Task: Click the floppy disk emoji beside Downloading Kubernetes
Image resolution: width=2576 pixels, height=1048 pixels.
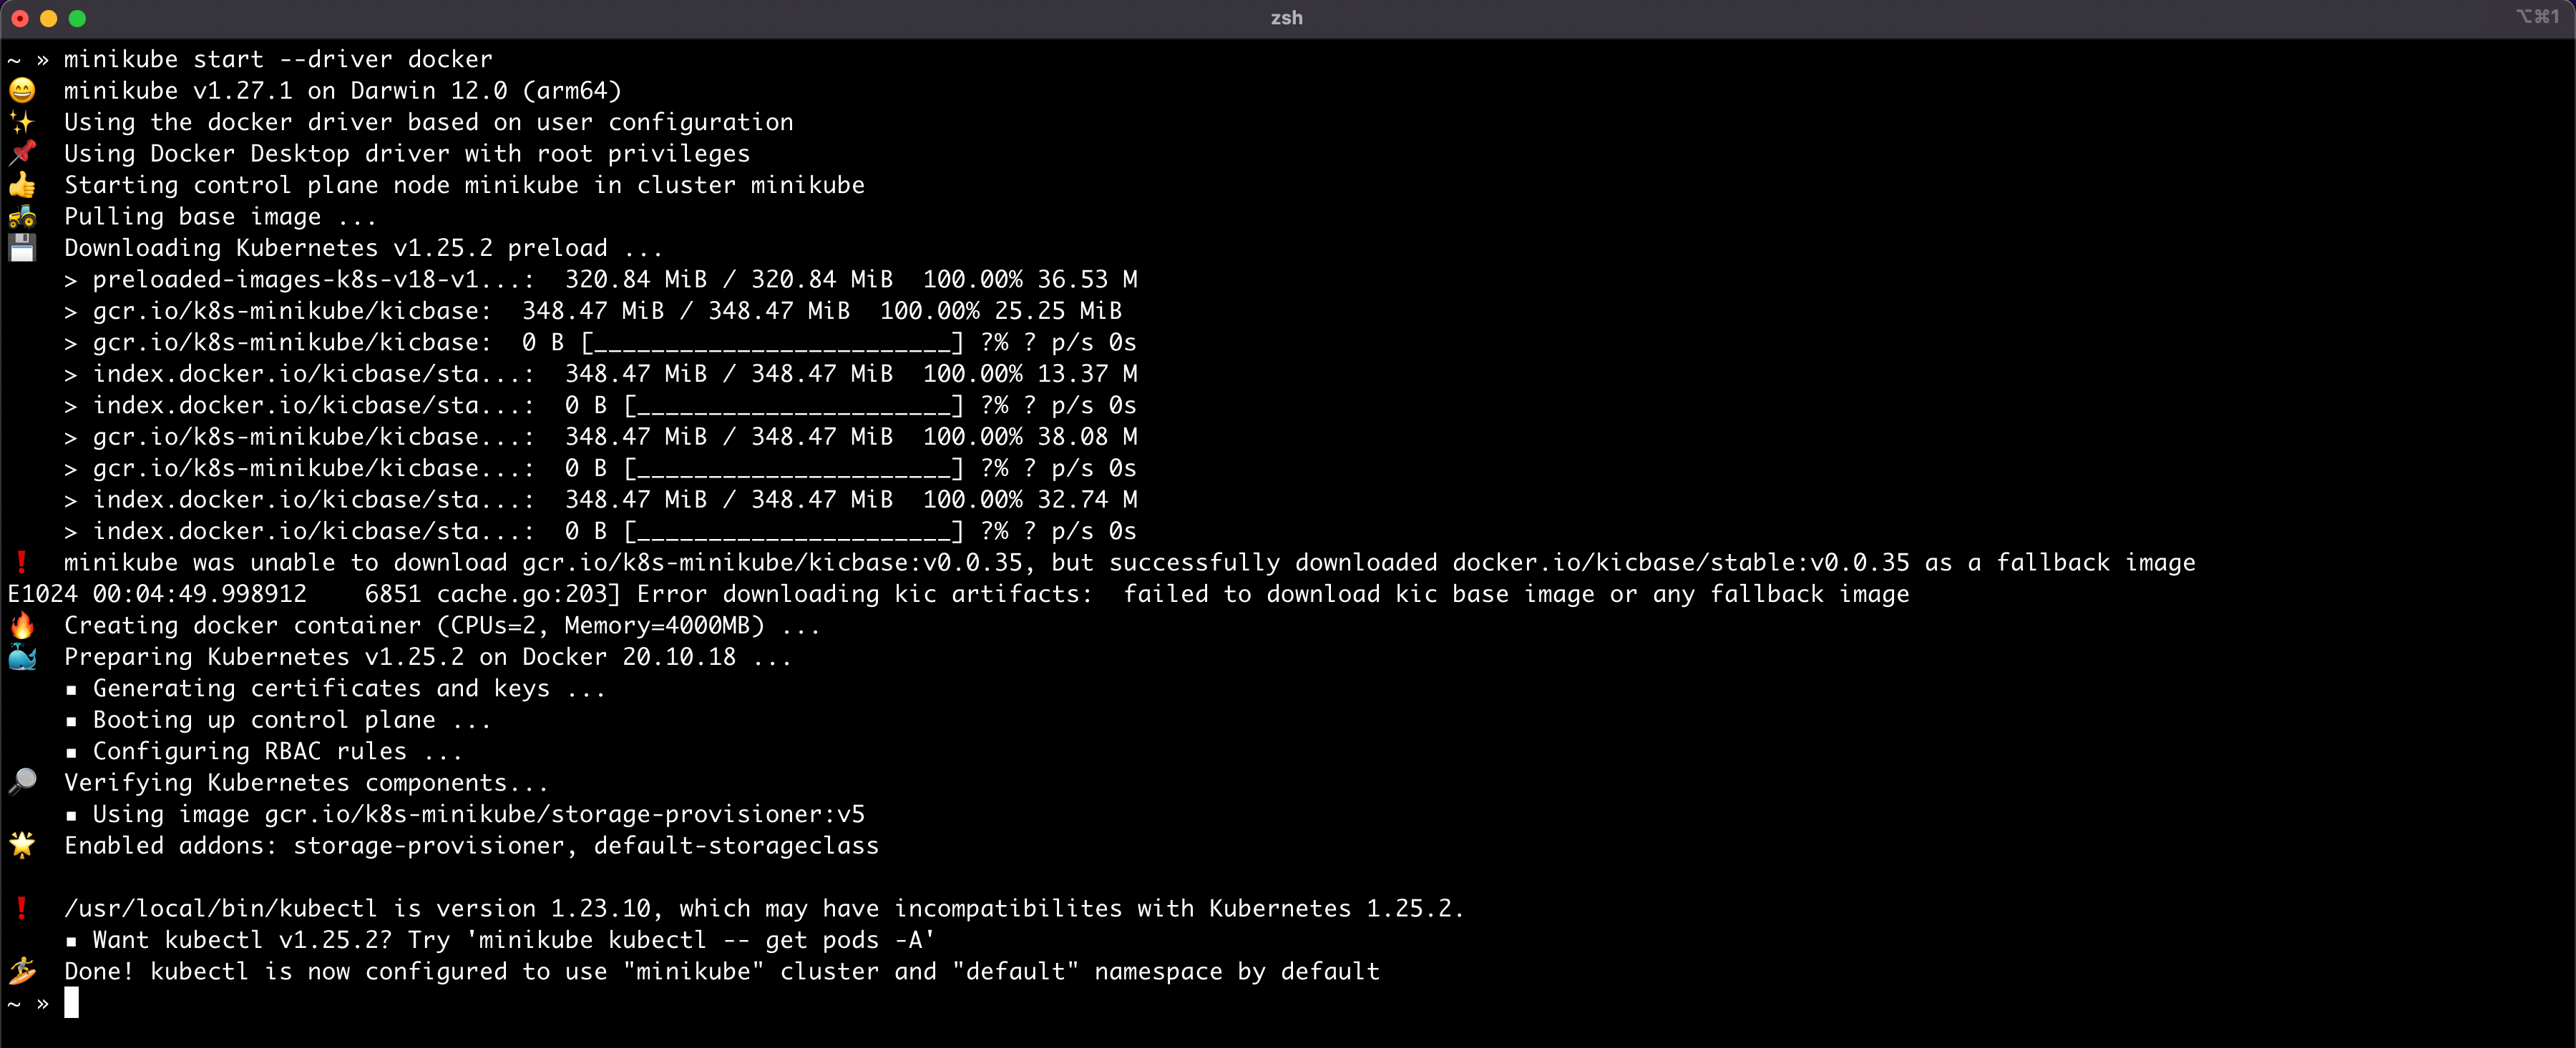Action: click(22, 248)
